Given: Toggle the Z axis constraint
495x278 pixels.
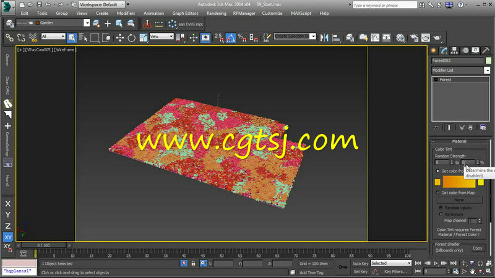Looking at the screenshot, I should [8, 226].
